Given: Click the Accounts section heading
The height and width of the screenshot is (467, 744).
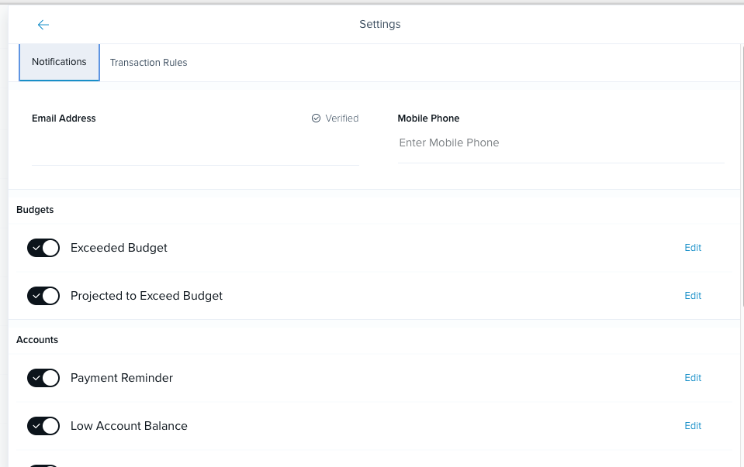Looking at the screenshot, I should tap(37, 340).
